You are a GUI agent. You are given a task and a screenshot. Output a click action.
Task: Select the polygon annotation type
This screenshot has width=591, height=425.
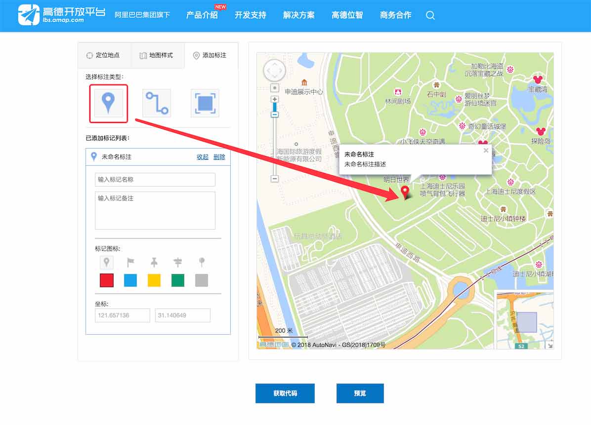205,104
